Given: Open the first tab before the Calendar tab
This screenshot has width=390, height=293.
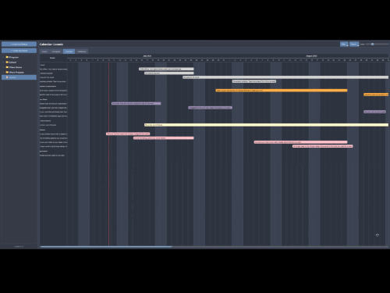Looking at the screenshot, I should pyautogui.click(x=44, y=52).
